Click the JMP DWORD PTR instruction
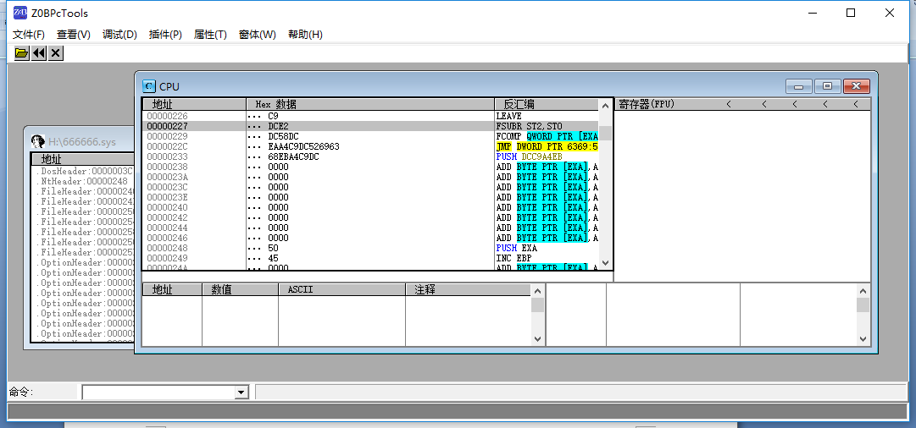916x428 pixels. [547, 146]
